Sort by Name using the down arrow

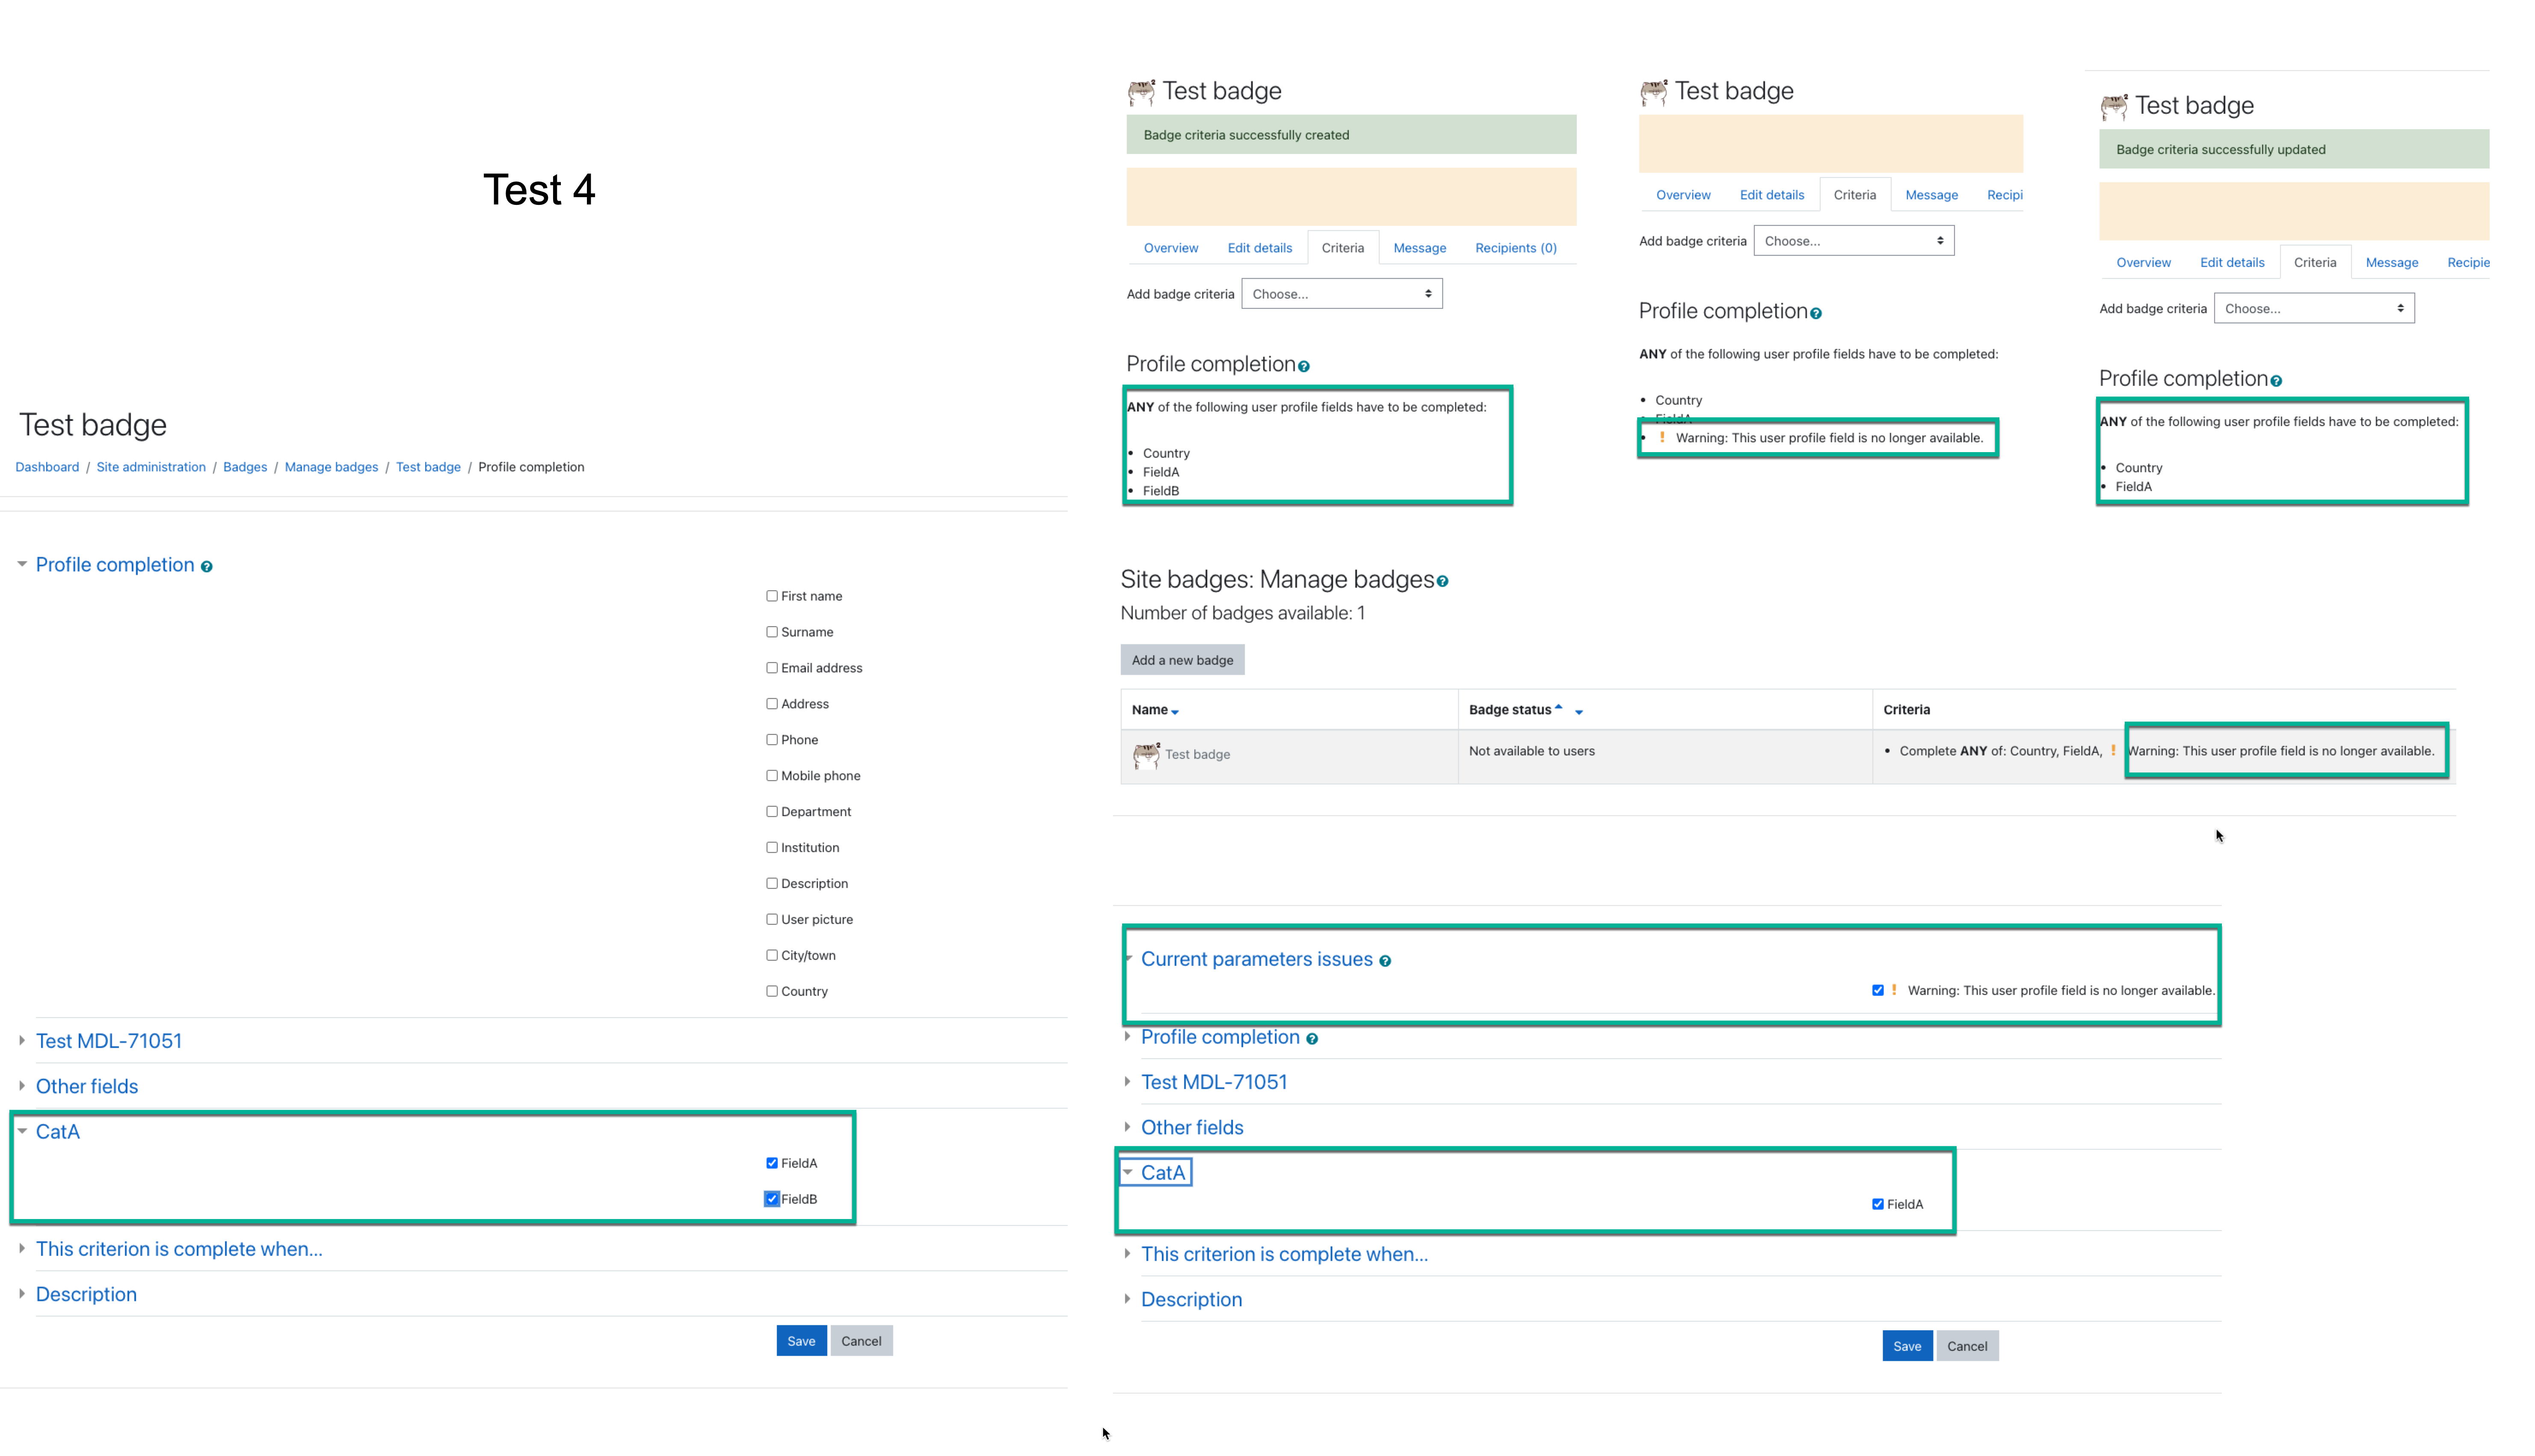[x=1175, y=712]
